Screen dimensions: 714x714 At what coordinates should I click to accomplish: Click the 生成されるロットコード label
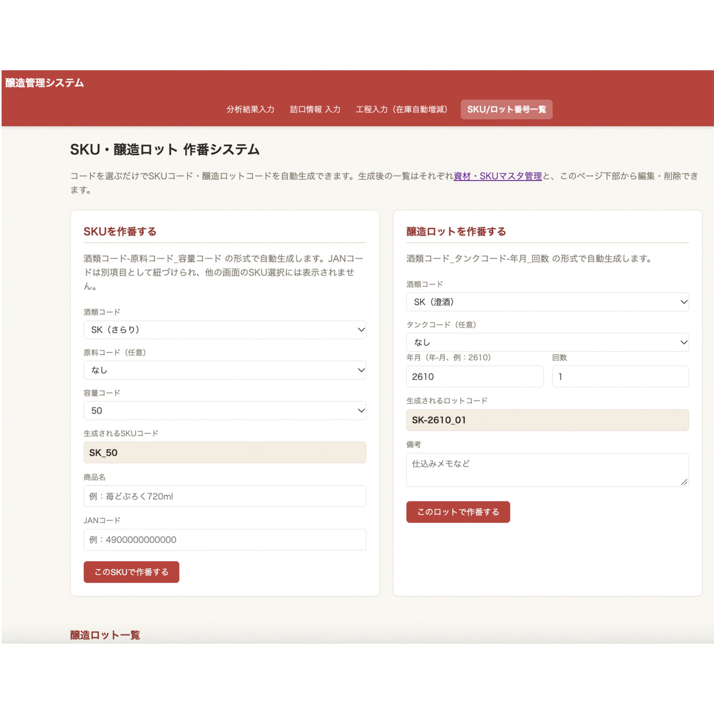447,400
